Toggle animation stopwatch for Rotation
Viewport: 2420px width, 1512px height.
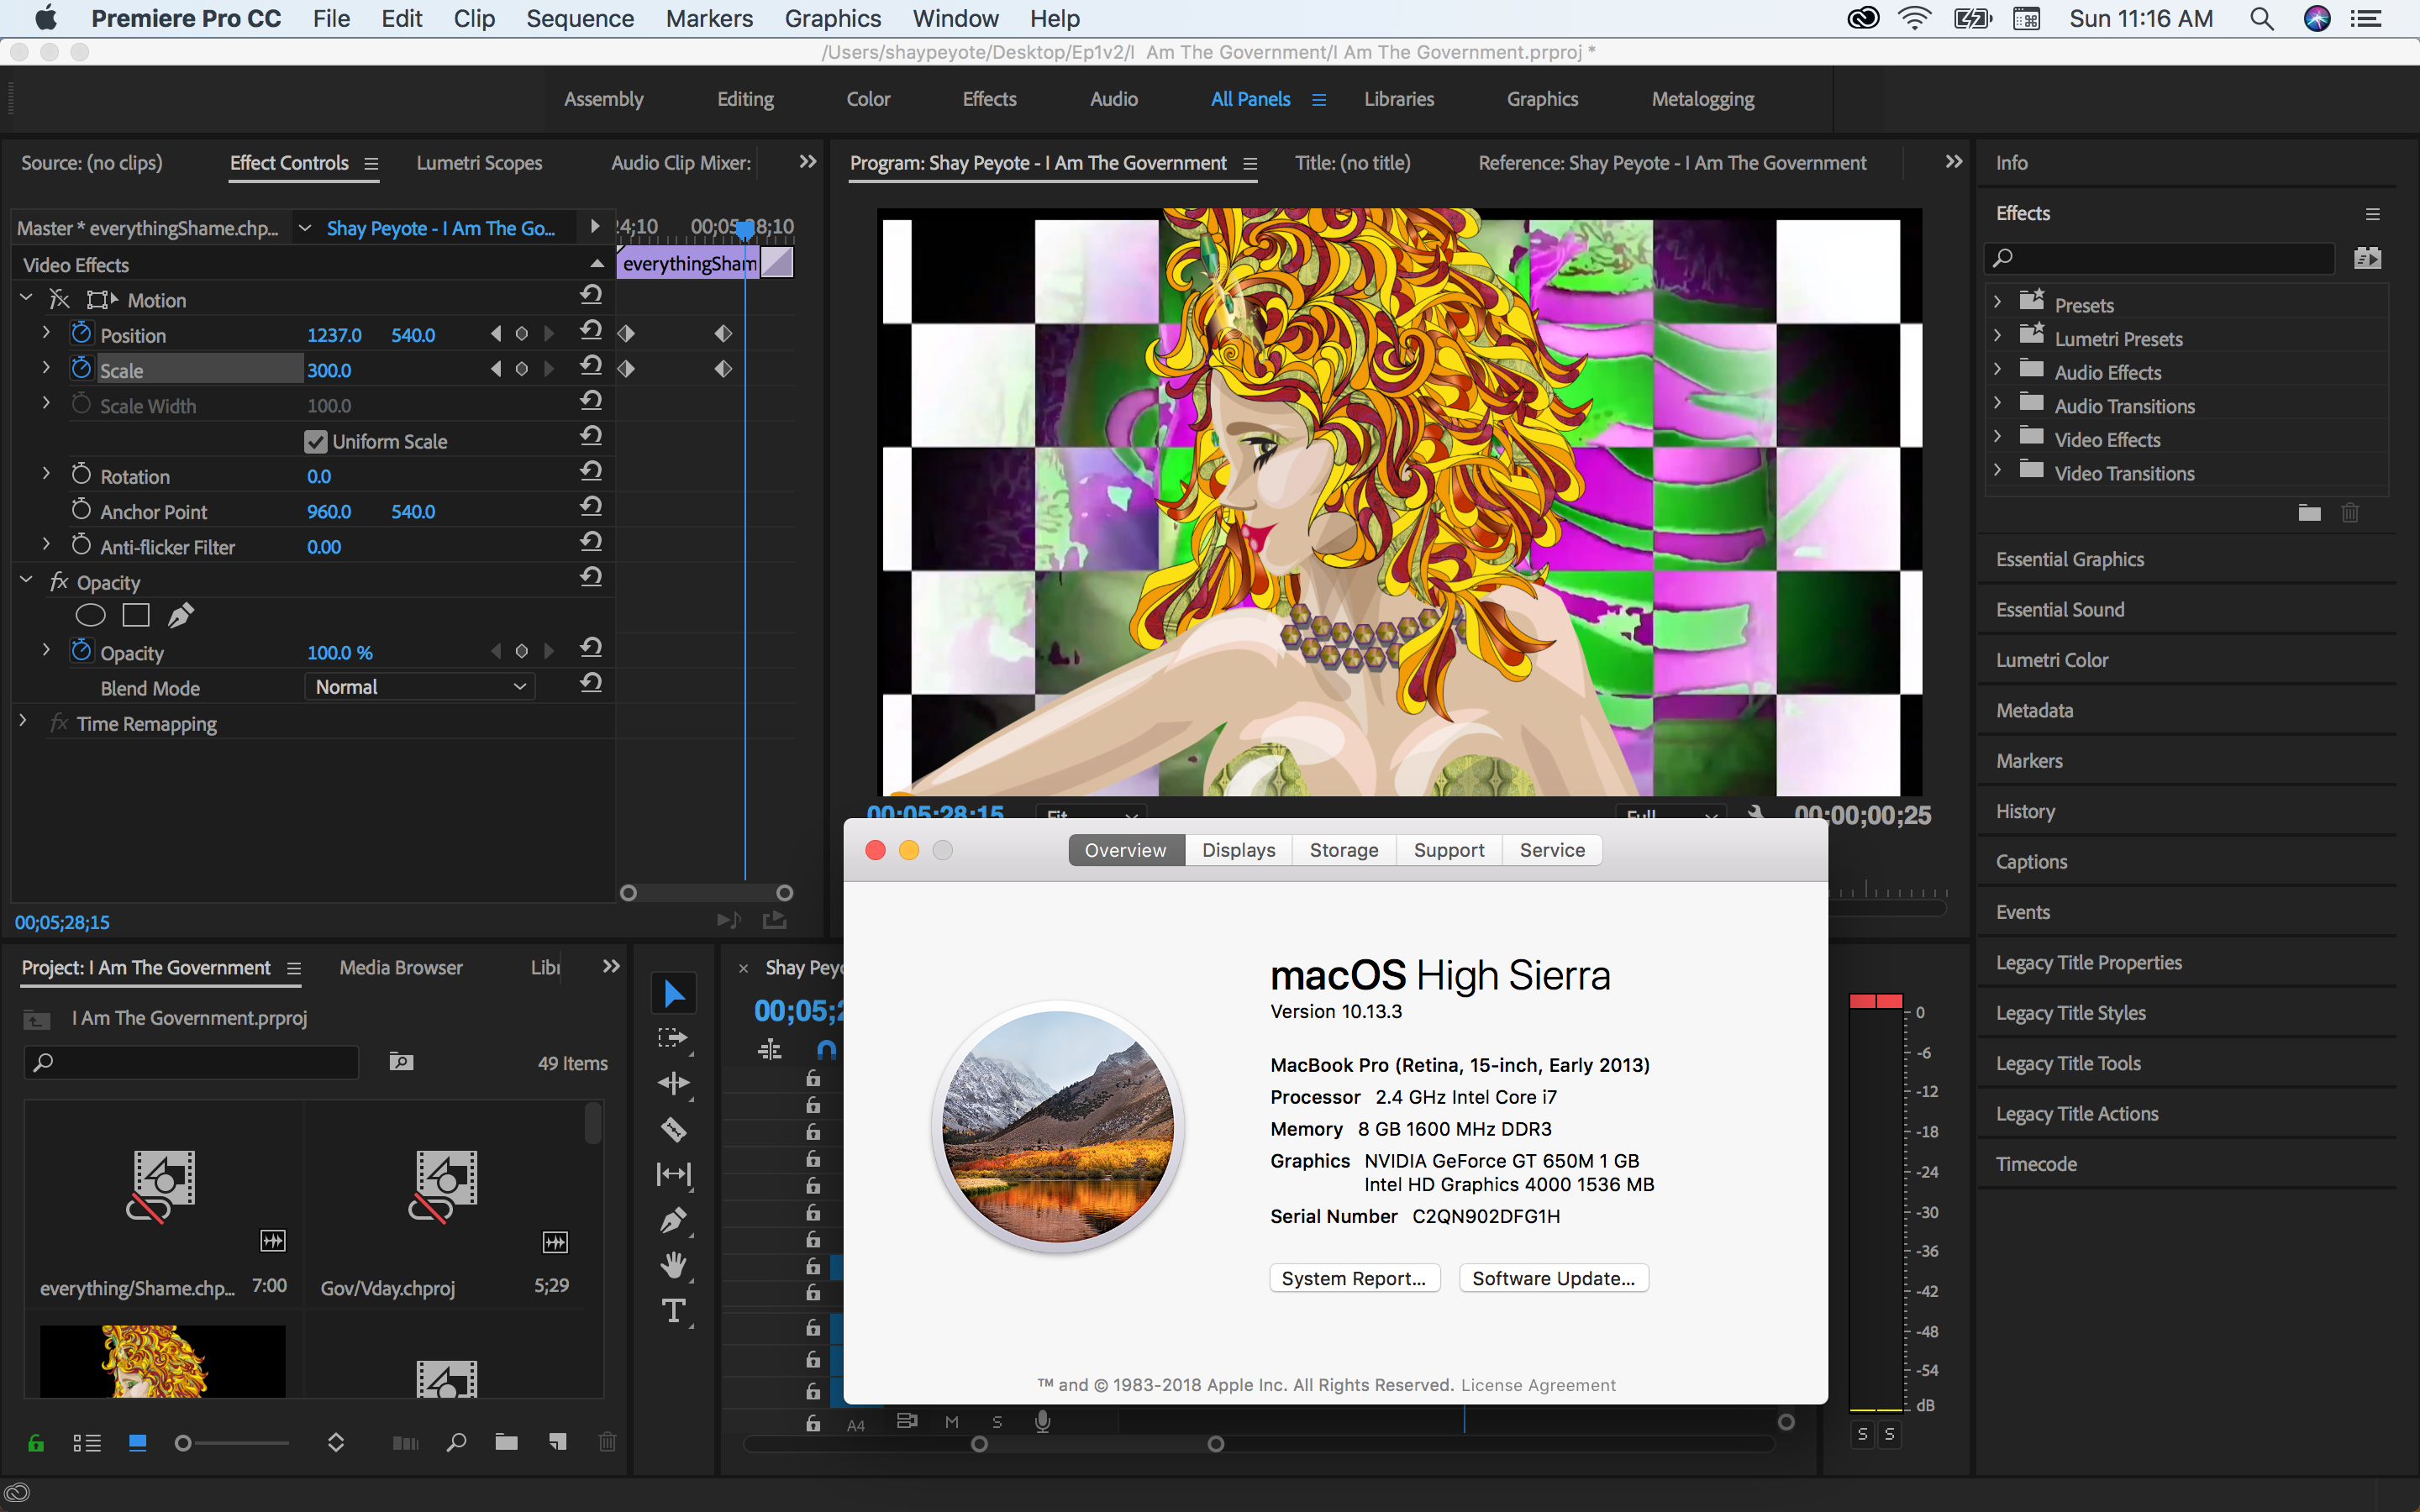coord(81,475)
